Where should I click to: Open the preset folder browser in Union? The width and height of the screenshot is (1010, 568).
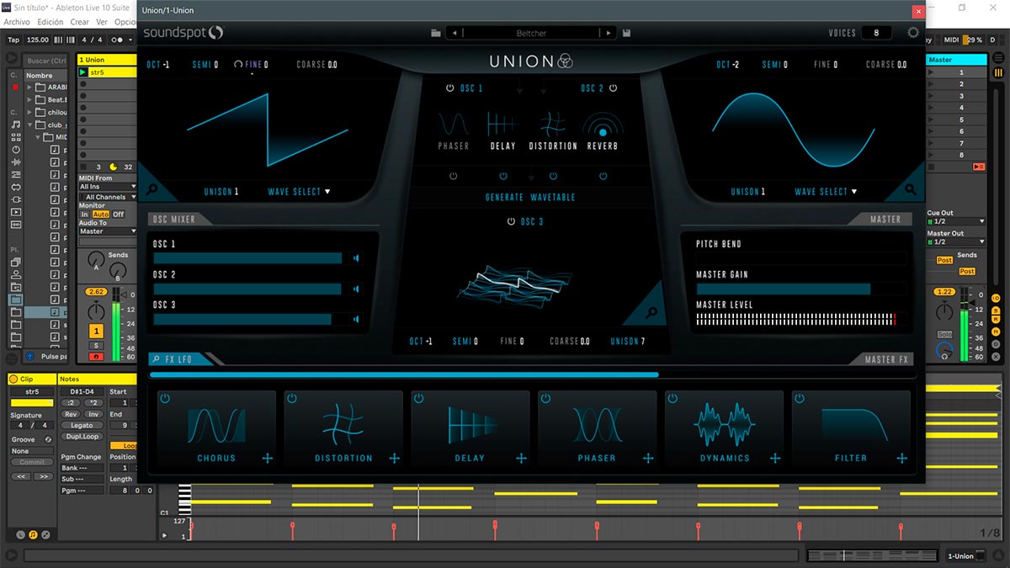(436, 33)
